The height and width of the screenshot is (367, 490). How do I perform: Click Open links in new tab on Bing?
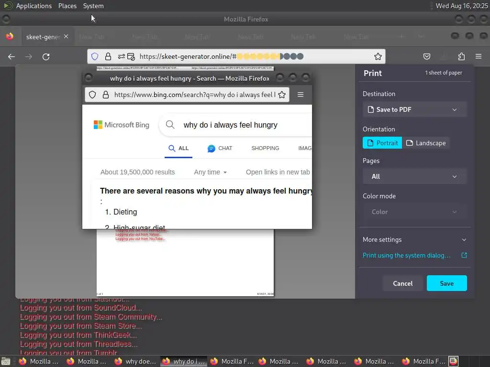(278, 172)
